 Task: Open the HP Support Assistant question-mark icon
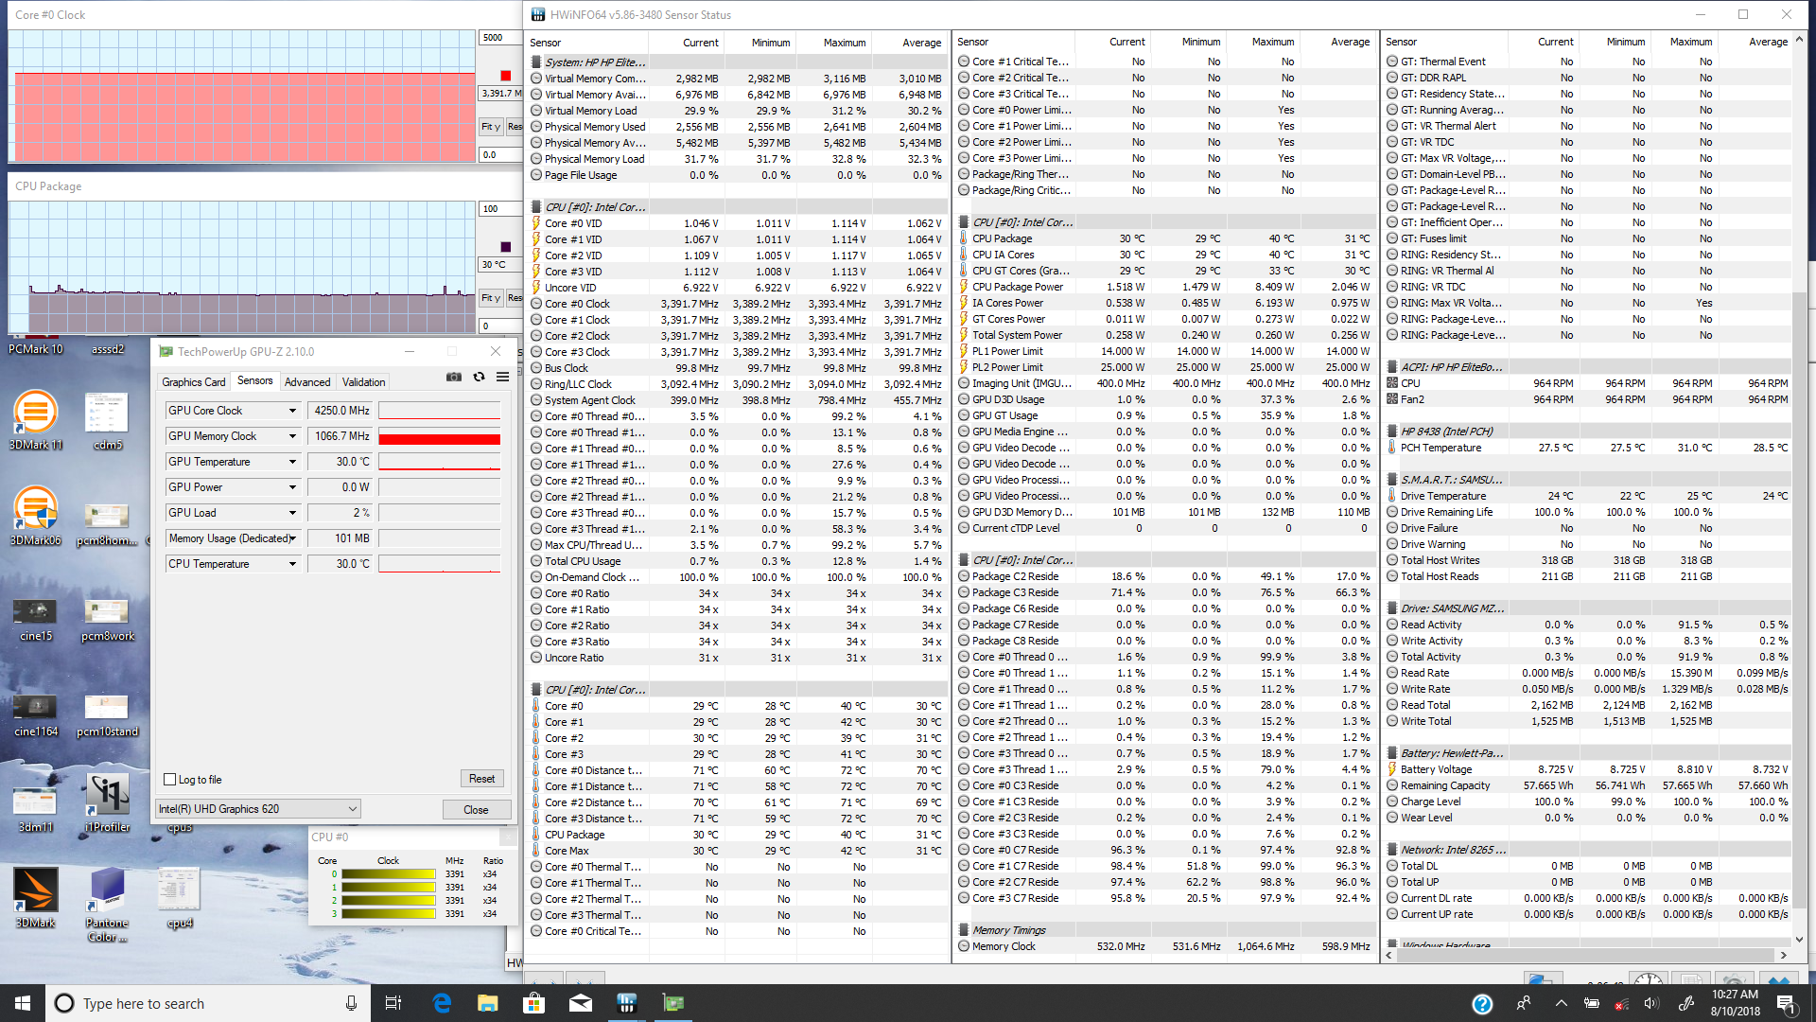tap(1482, 1004)
